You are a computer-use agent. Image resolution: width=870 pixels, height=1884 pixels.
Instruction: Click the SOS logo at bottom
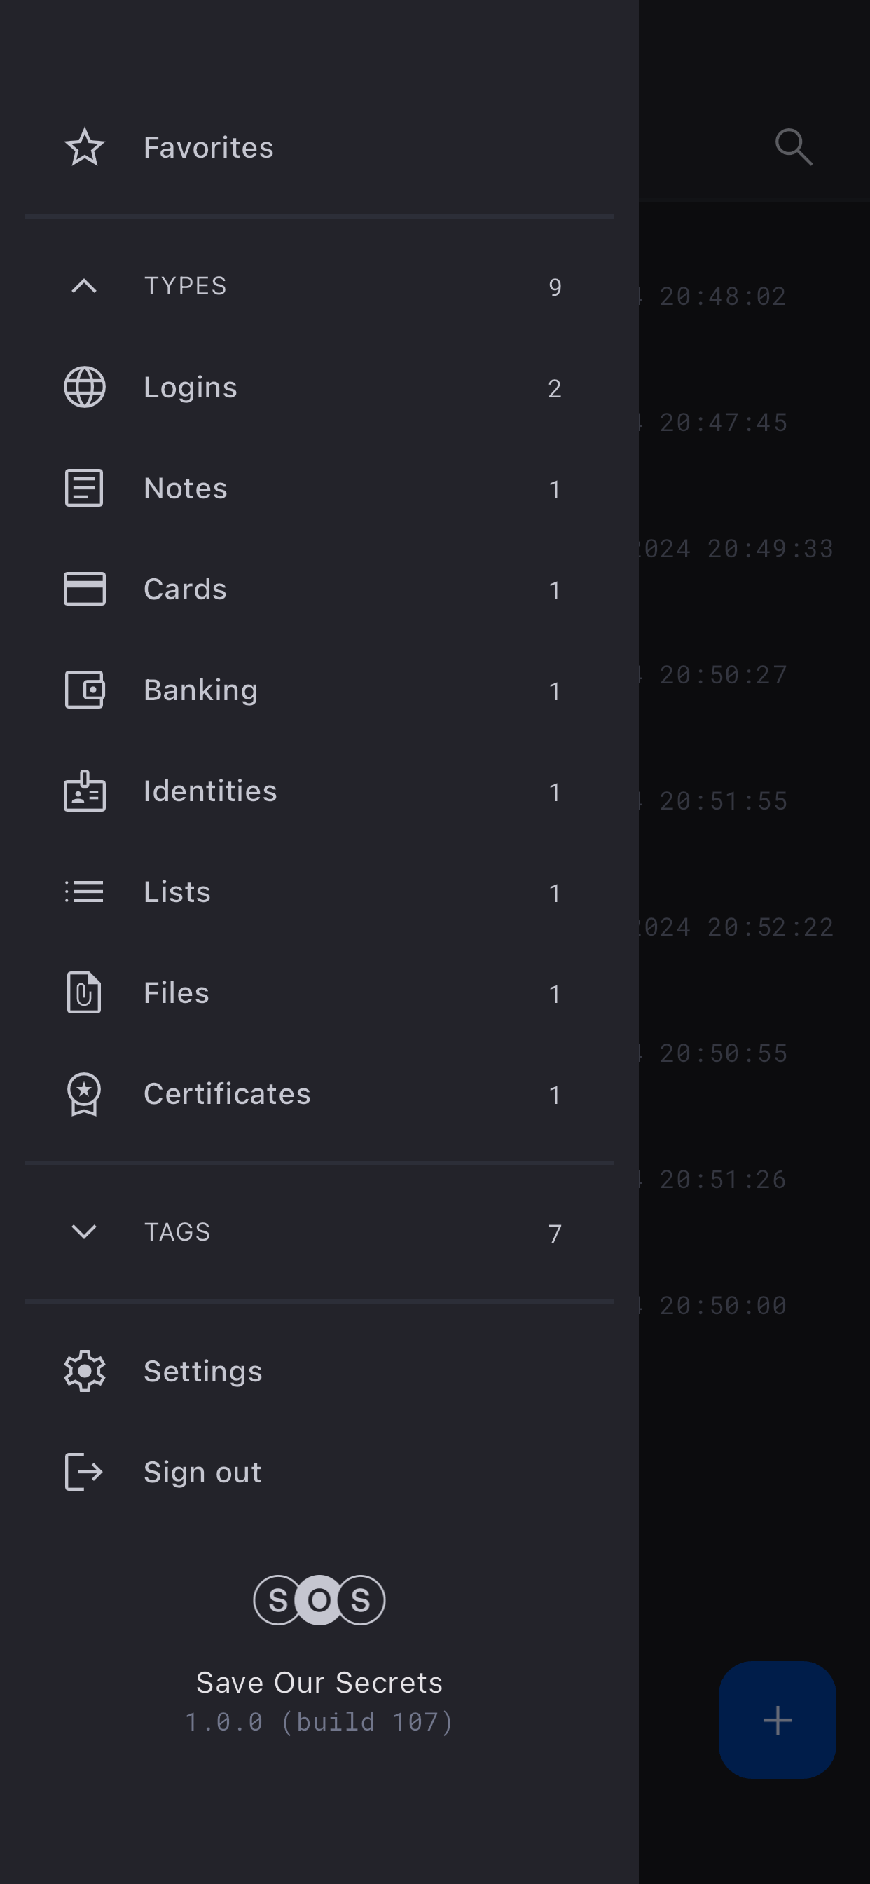[319, 1599]
